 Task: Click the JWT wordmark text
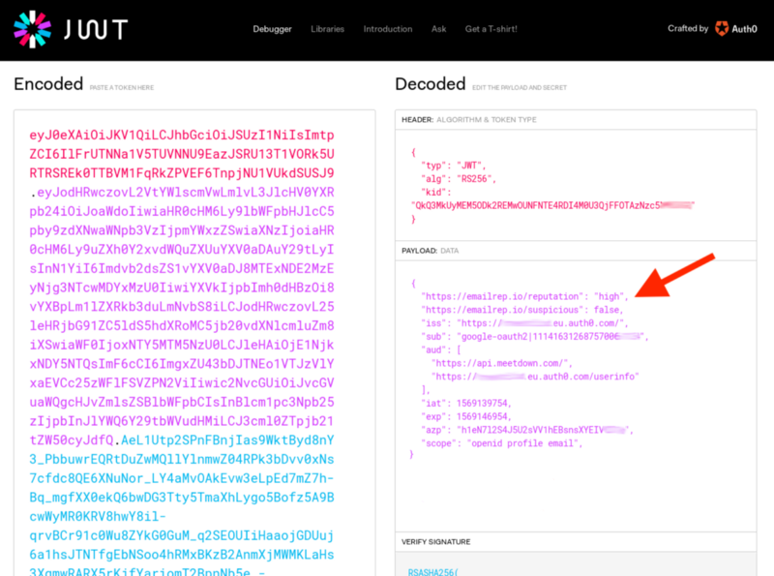[96, 30]
